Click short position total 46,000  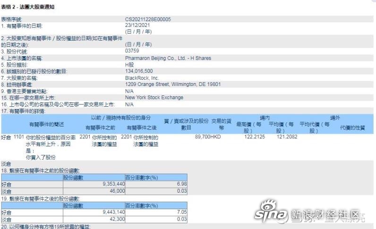tap(117, 191)
